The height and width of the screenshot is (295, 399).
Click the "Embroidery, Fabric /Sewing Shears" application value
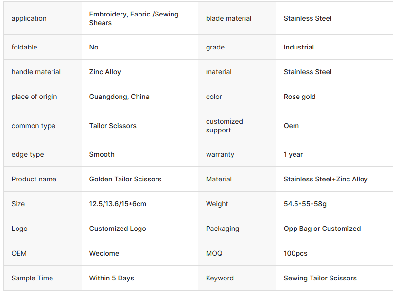pos(134,18)
